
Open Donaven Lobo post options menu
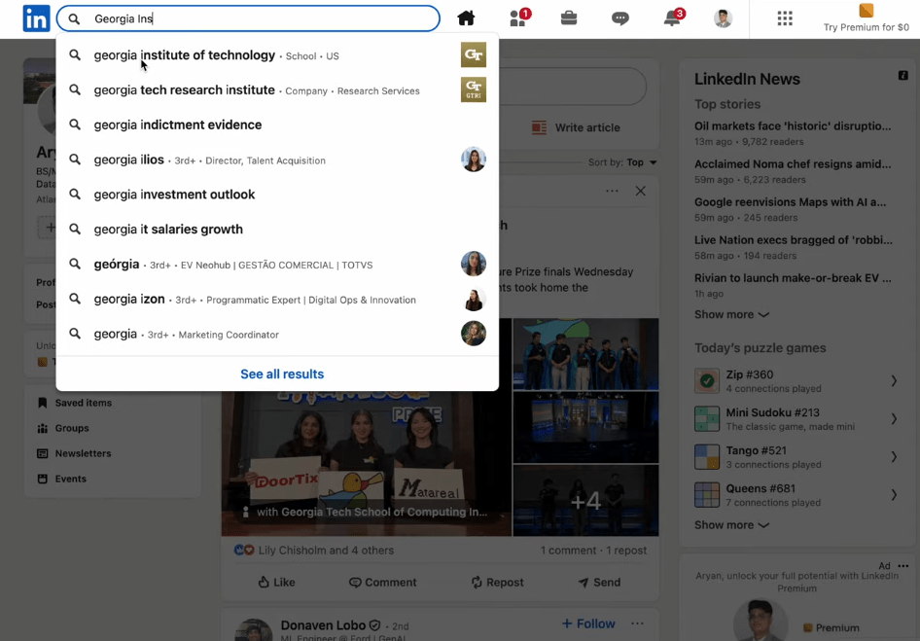point(637,623)
